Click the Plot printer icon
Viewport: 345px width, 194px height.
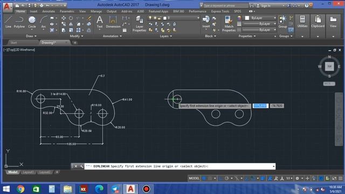(x=42, y=5)
